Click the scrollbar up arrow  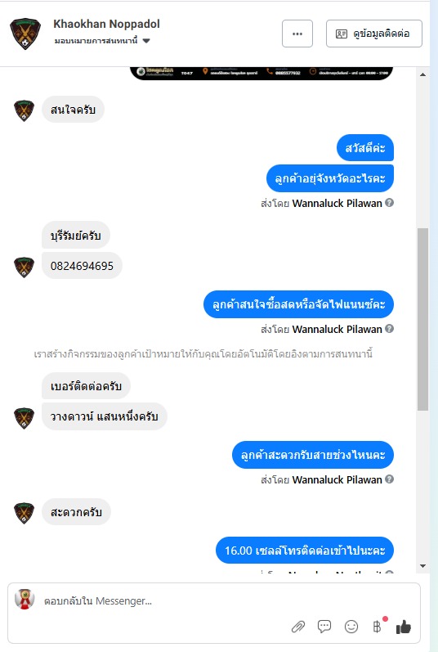422,74
